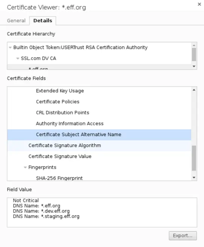204x247 pixels.
Task: Click the 'Not Critical' field value line
Action: [26, 200]
